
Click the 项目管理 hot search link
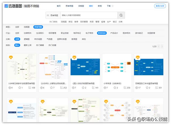(84, 22)
